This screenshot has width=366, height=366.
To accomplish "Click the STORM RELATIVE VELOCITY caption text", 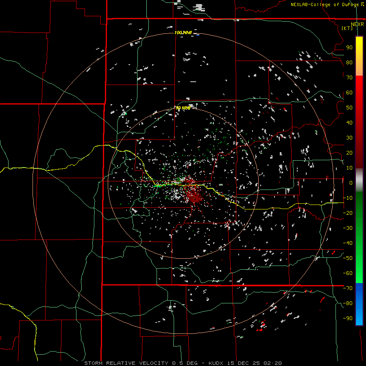I will tap(126, 363).
